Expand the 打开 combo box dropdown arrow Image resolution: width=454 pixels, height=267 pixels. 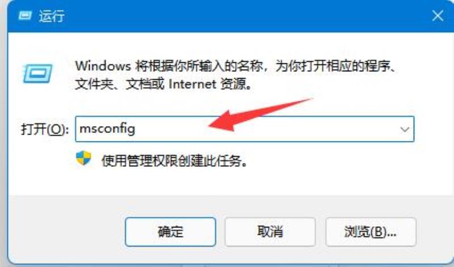tap(405, 130)
